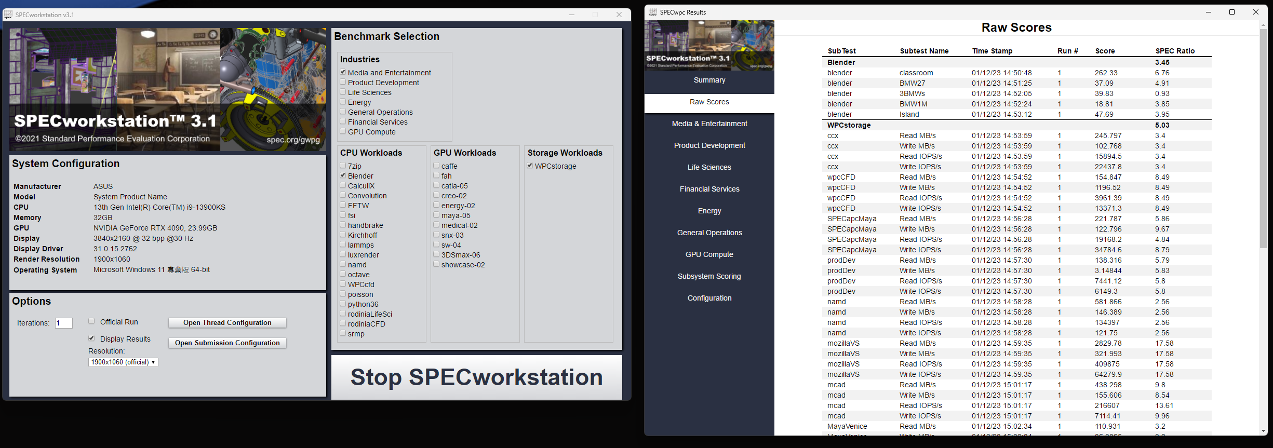
Task: Click the Score column header
Action: point(1105,51)
